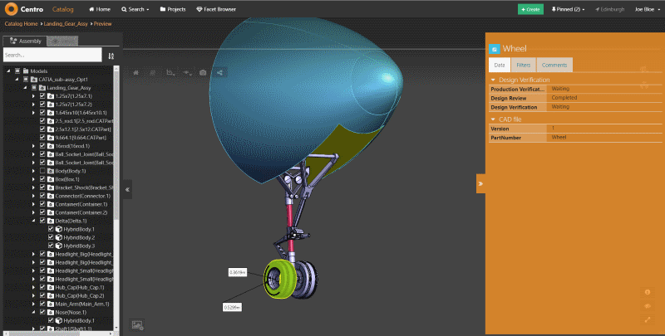Screen dimensions: 665x336
Task: Open the Landing_Gear_Assy breadcrumb link
Action: [x=66, y=24]
